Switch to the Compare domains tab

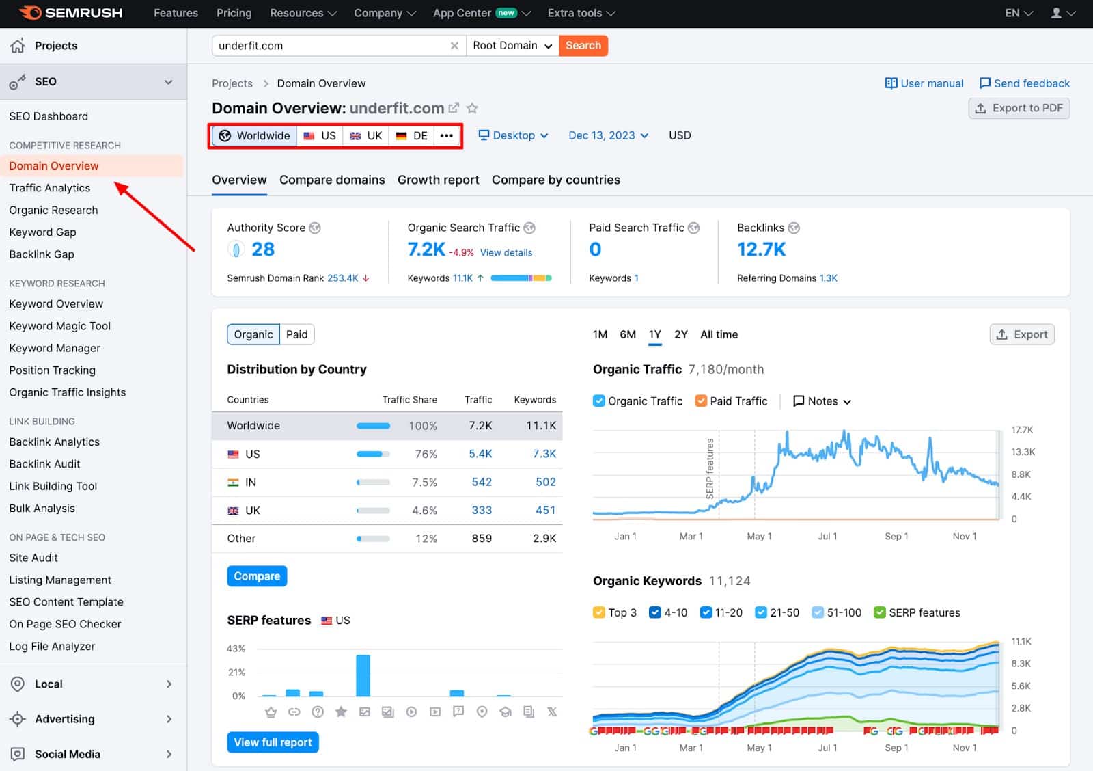point(332,180)
